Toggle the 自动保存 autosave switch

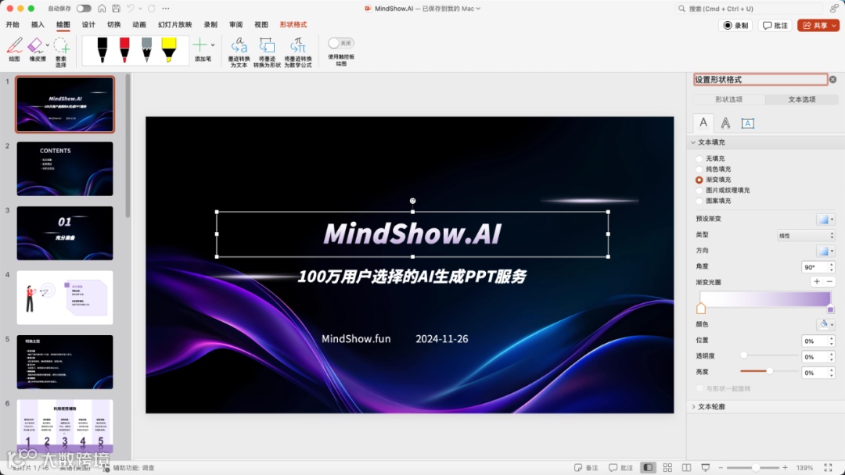pyautogui.click(x=84, y=9)
